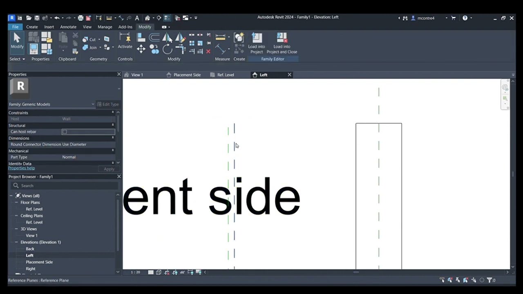This screenshot has height=294, width=523.
Task: Click the Move tool icon
Action: pos(141,49)
